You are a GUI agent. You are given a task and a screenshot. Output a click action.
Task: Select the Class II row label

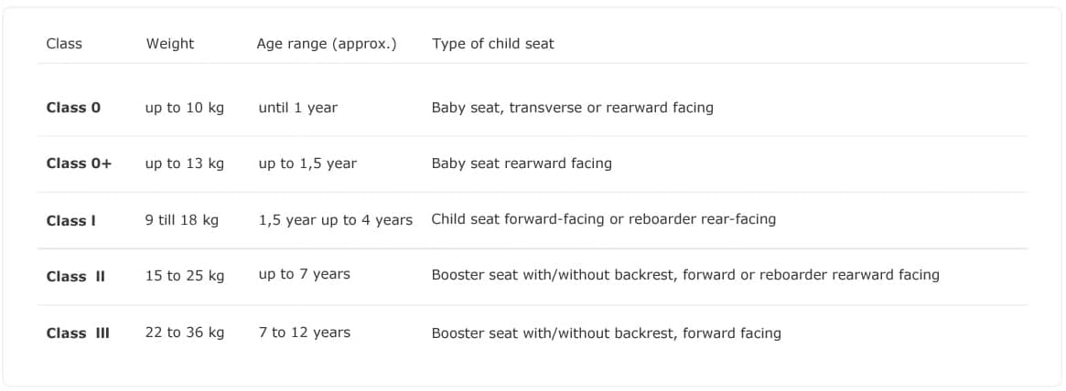[x=76, y=276]
